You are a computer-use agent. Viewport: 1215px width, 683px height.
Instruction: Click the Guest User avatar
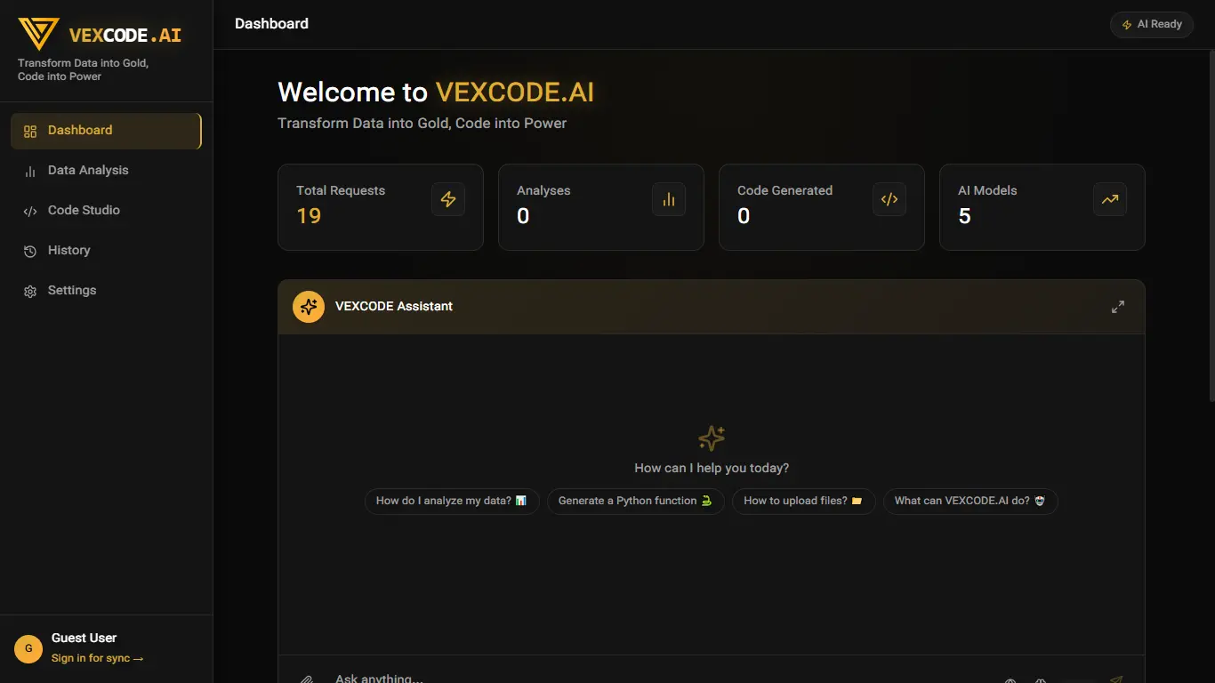tap(28, 649)
